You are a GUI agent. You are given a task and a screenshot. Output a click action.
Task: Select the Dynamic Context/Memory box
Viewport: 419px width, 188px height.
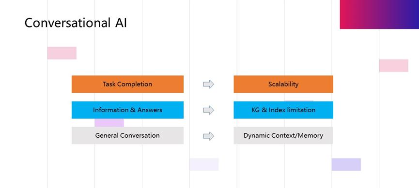click(283, 135)
